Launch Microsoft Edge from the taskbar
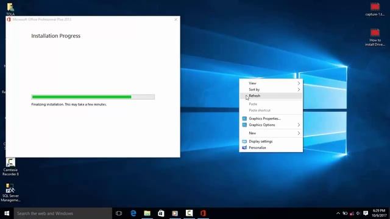The image size is (390, 219). (x=133, y=214)
